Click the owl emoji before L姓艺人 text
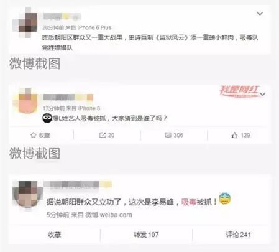Image resolution: width=279 pixels, height=252 pixels. click(x=47, y=118)
